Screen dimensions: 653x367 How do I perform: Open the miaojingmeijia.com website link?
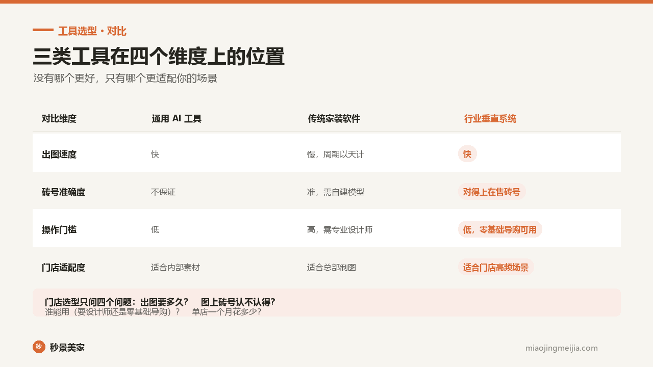[x=561, y=348]
